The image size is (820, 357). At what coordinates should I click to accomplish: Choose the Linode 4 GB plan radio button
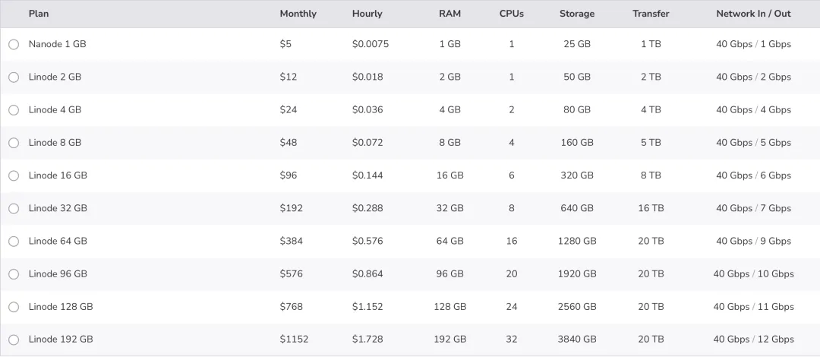(14, 110)
